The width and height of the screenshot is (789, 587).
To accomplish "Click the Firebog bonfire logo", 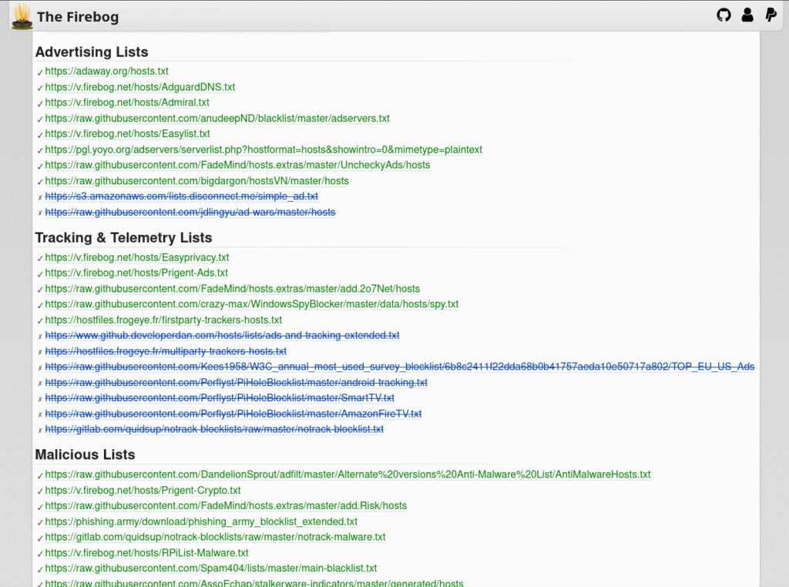I will [x=22, y=15].
